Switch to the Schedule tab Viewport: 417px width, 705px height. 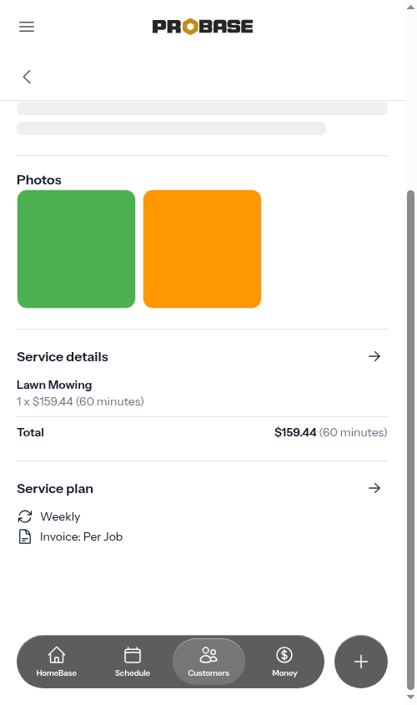[x=133, y=662]
